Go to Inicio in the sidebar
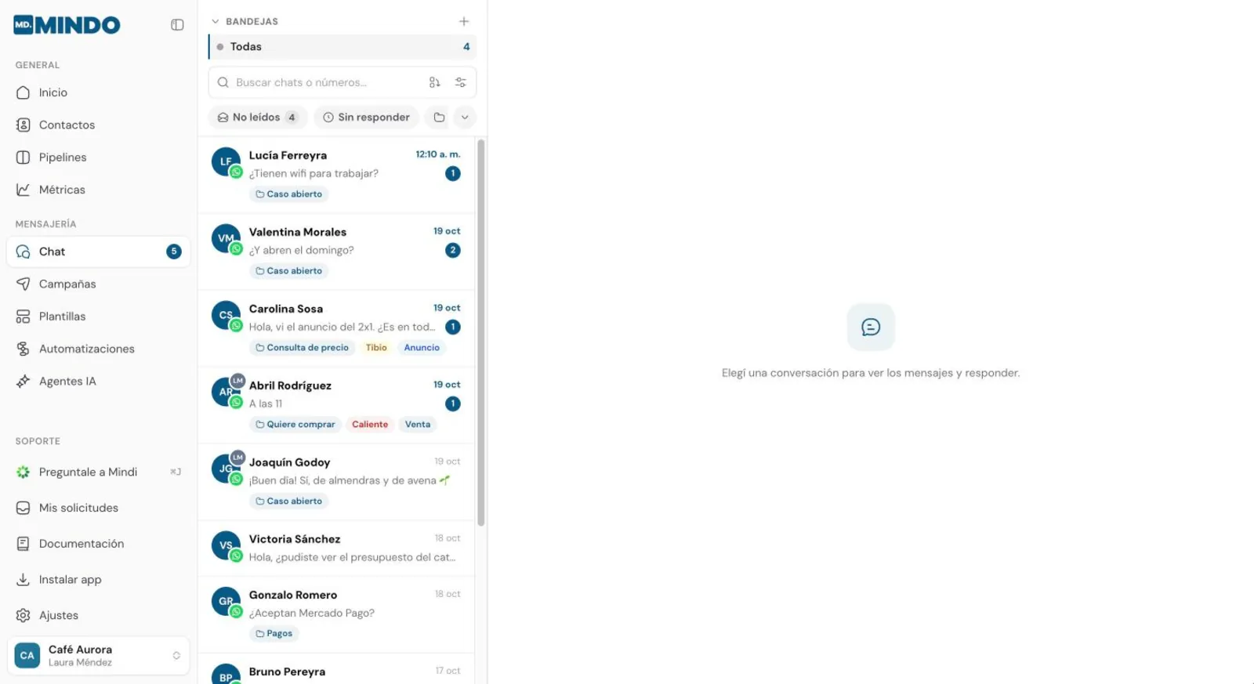The width and height of the screenshot is (1254, 684). tap(99, 92)
